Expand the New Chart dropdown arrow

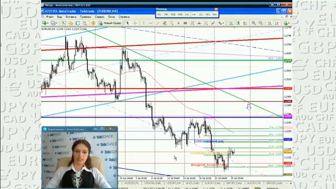coord(48,23)
